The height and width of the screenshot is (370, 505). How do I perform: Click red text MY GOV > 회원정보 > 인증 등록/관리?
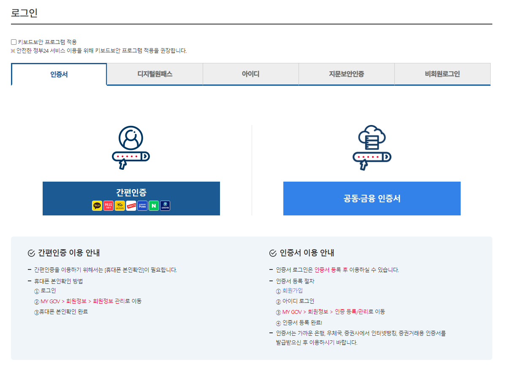point(325,312)
